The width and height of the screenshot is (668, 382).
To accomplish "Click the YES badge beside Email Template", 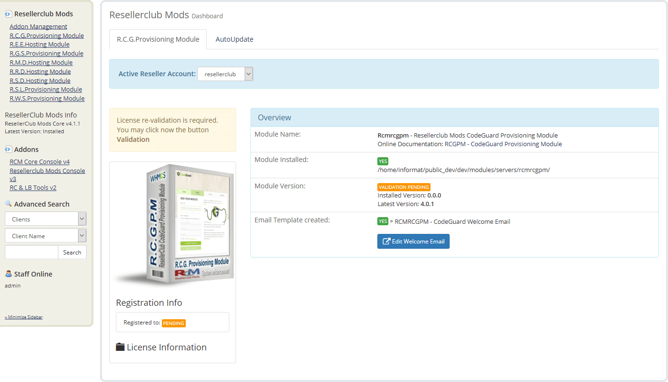I will point(383,221).
